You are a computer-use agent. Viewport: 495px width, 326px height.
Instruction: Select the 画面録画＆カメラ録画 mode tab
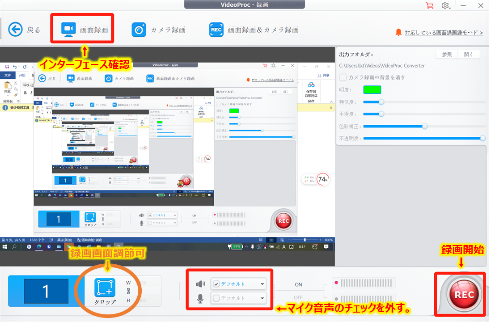point(254,30)
